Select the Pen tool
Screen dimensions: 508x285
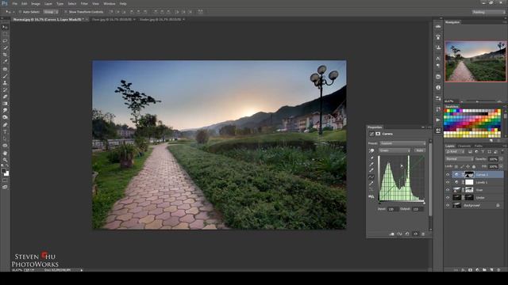5,125
